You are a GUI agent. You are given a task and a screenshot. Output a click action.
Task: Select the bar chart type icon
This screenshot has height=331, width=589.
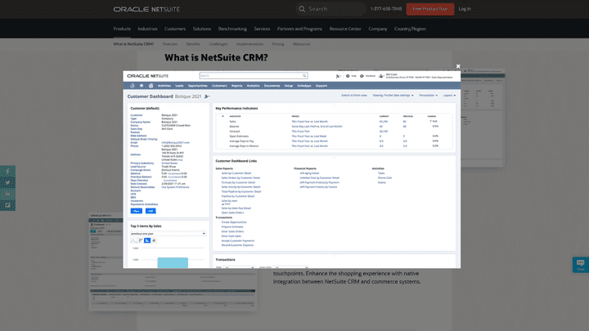(x=141, y=240)
